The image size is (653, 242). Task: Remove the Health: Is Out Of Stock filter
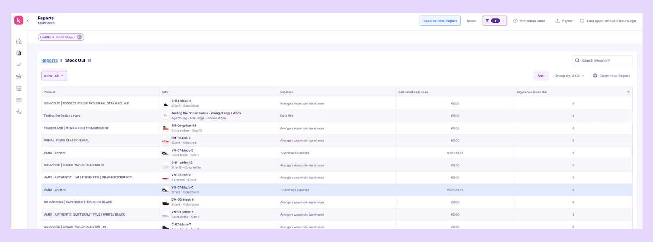coord(79,37)
